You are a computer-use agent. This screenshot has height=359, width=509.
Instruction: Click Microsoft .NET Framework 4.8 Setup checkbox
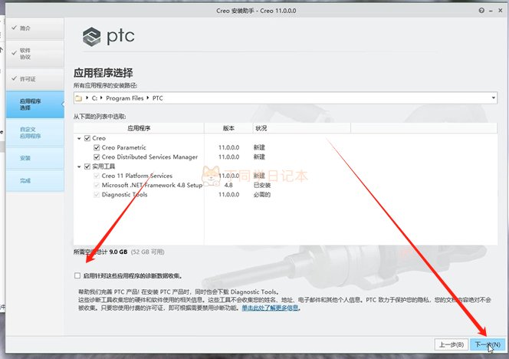(97, 185)
